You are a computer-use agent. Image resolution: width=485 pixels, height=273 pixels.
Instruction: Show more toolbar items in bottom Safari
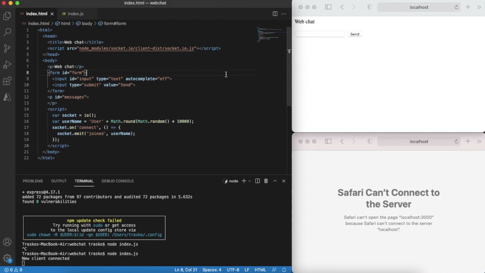(x=479, y=141)
